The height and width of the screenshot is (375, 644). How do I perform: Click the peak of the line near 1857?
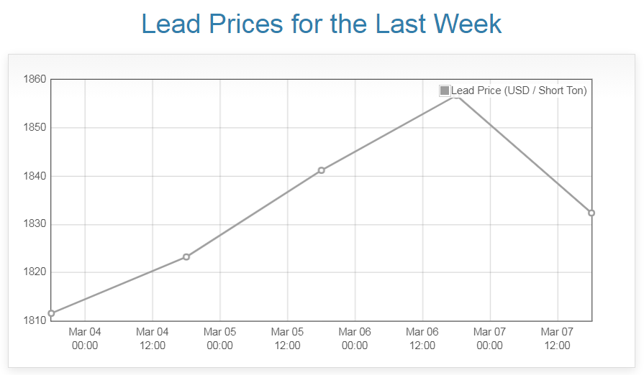click(456, 95)
